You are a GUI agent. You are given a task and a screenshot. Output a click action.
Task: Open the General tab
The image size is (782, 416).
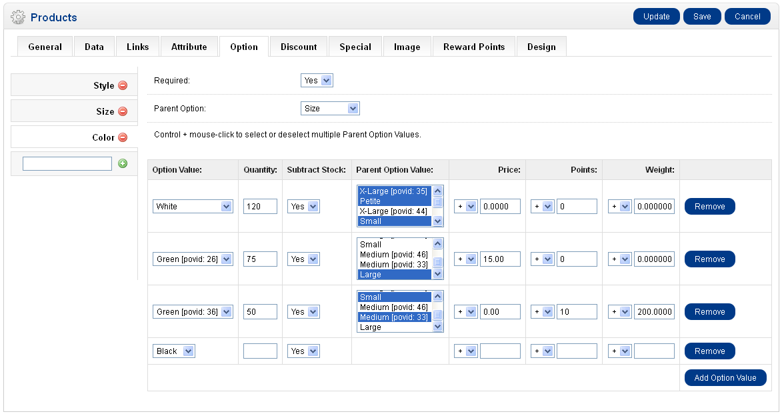coord(45,47)
